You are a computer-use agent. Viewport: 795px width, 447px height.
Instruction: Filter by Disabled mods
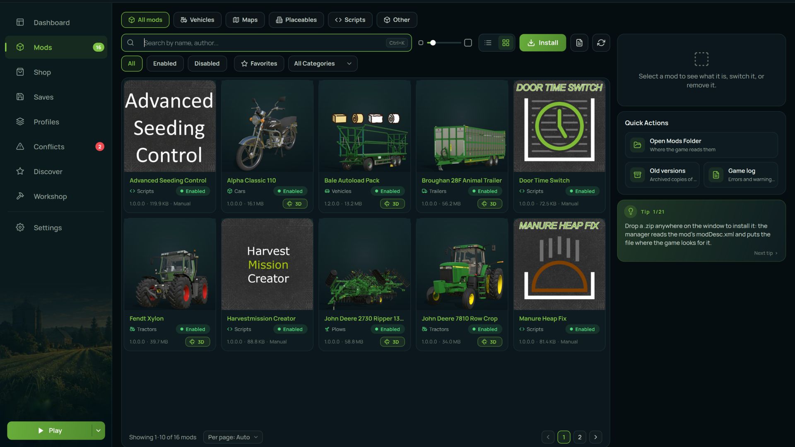tap(207, 63)
